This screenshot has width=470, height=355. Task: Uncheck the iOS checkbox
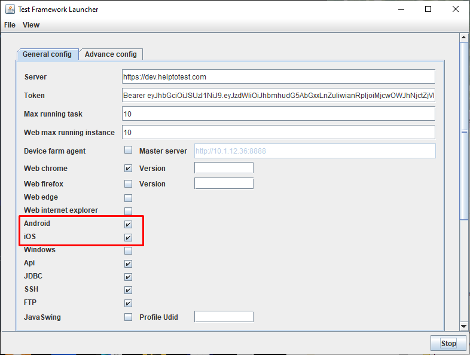click(129, 238)
